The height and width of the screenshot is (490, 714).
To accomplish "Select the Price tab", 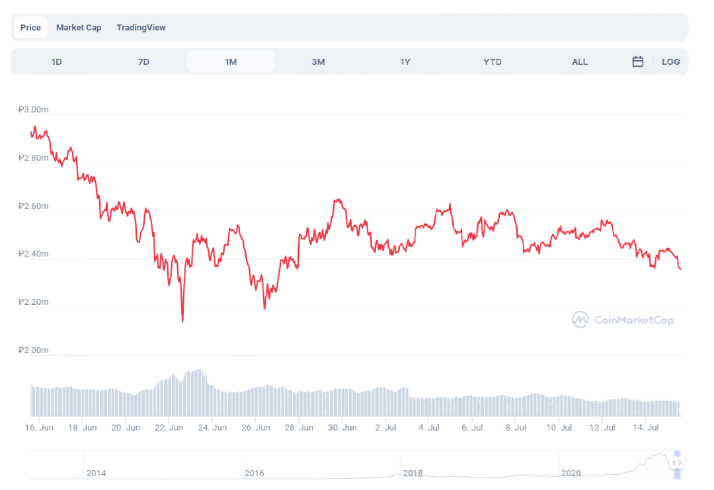I will coord(30,28).
